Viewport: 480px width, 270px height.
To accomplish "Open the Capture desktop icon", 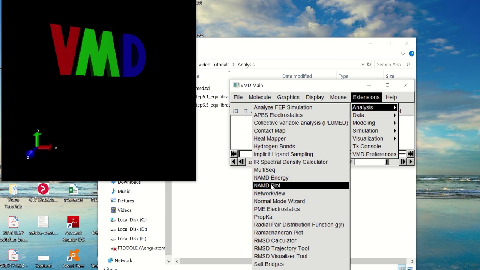I will point(43,259).
